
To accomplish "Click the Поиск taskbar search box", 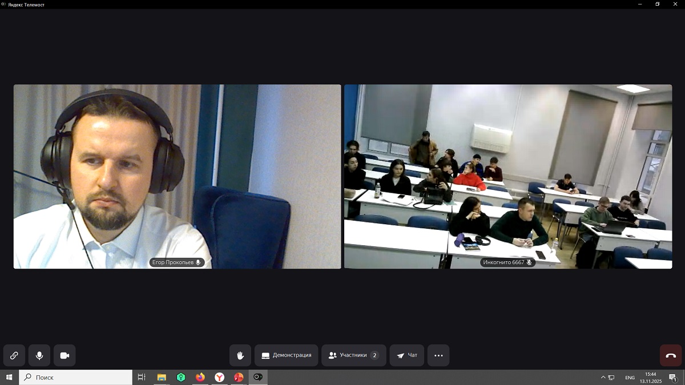I will [76, 377].
